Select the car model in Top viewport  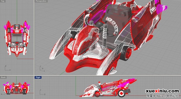[x=17, y=39]
